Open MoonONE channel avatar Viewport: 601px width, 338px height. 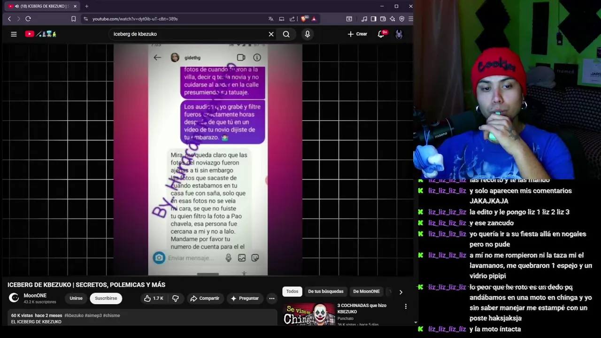pos(14,298)
